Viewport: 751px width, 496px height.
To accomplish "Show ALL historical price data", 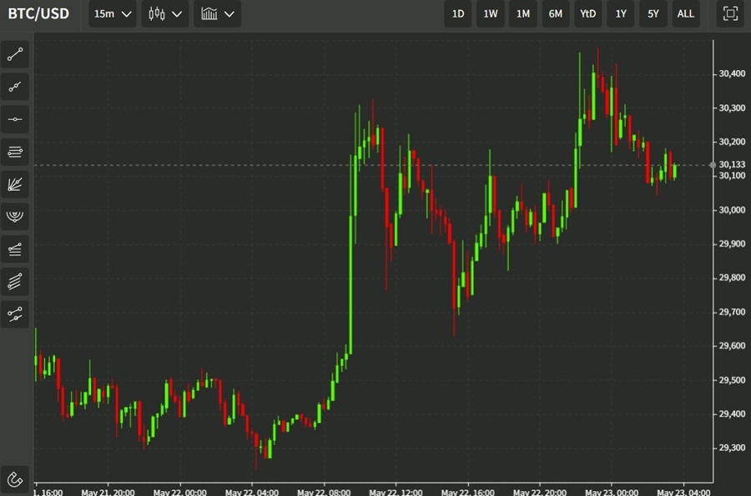I will click(x=685, y=14).
